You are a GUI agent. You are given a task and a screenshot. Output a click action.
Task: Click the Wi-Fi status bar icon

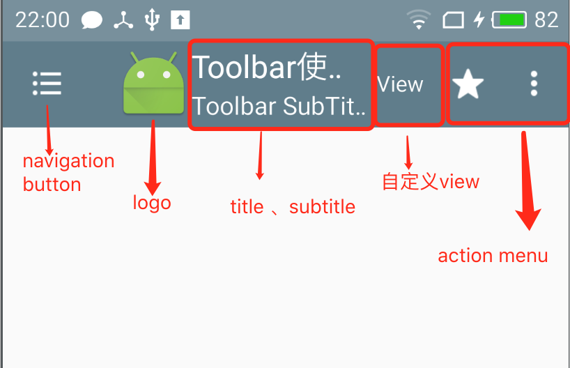(x=418, y=20)
